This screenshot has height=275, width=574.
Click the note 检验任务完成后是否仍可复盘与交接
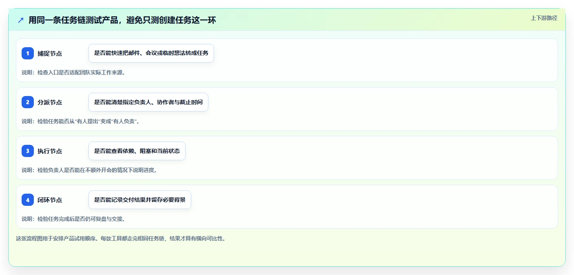(x=73, y=219)
